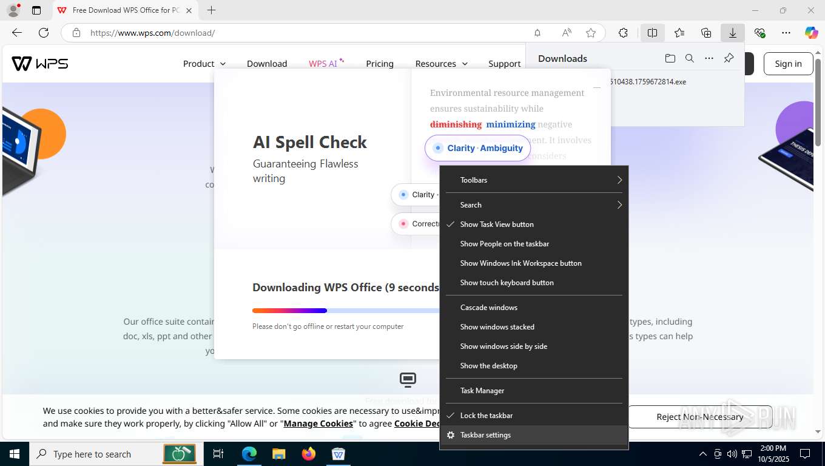Image resolution: width=825 pixels, height=466 pixels.
Task: Open the Action Center notification icon
Action: point(805,454)
